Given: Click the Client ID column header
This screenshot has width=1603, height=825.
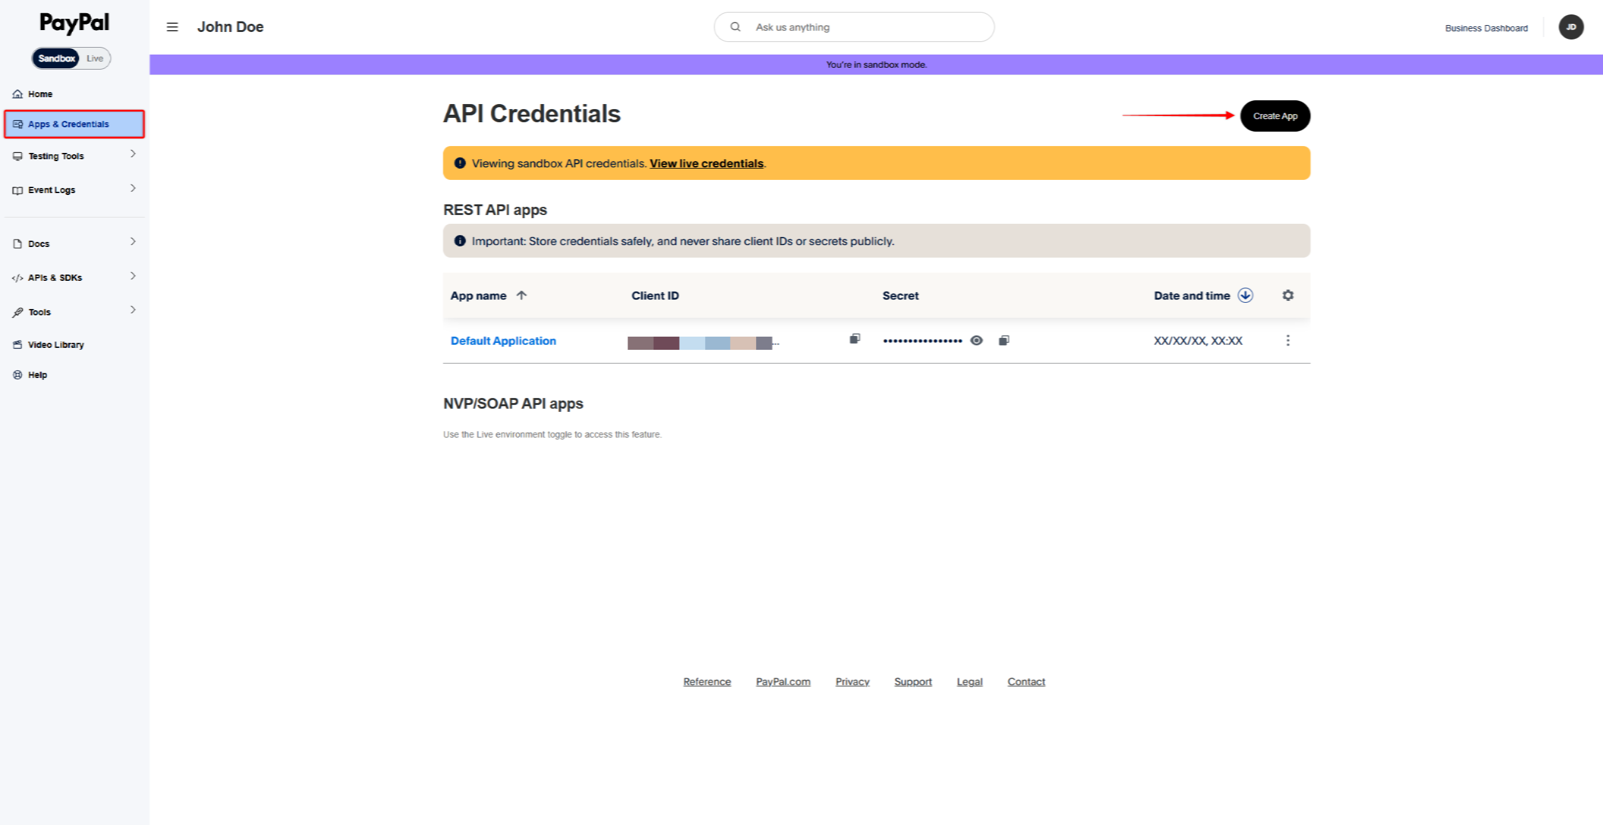Looking at the screenshot, I should 655,296.
